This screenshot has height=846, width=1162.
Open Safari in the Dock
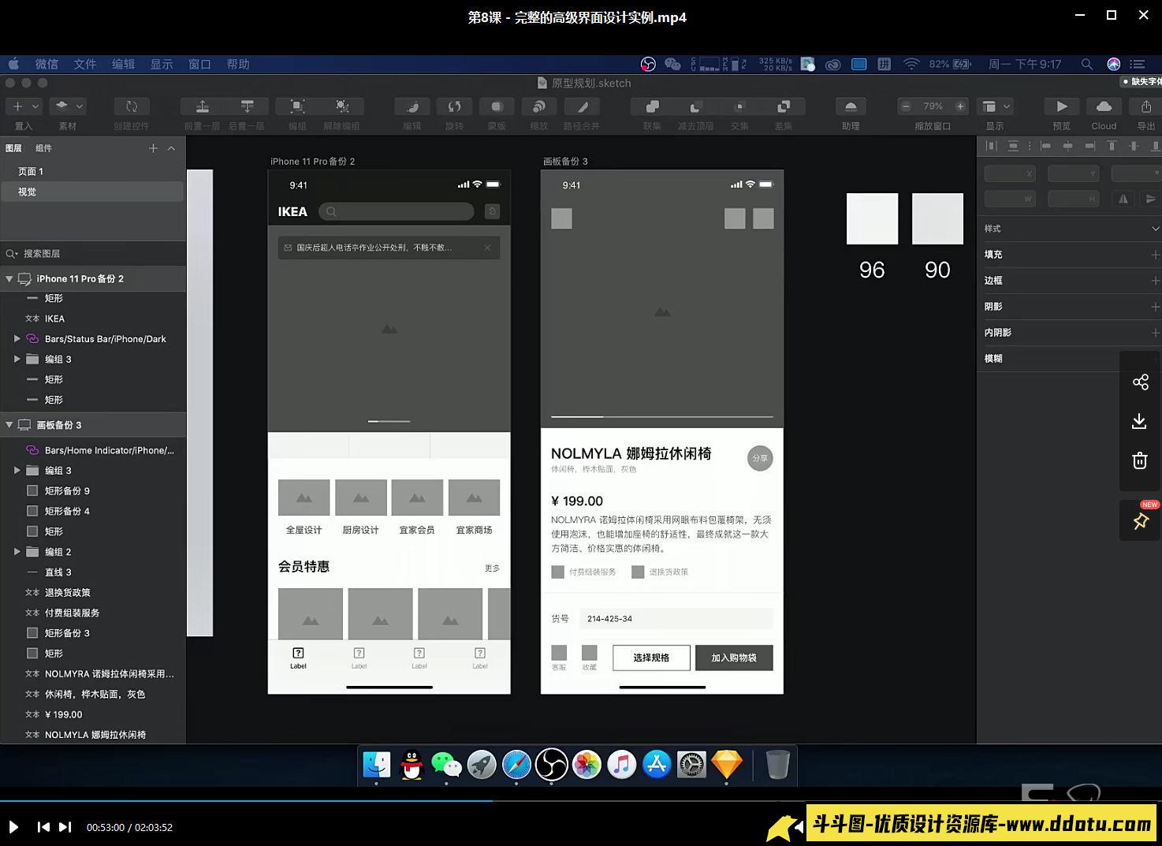pyautogui.click(x=516, y=764)
